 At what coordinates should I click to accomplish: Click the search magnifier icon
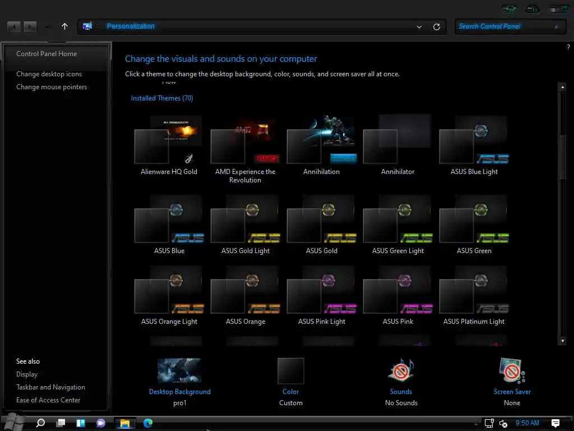coord(557,26)
